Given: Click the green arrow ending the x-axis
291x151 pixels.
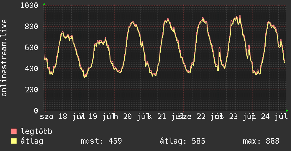Looking at the screenshot, I should 287,111.
